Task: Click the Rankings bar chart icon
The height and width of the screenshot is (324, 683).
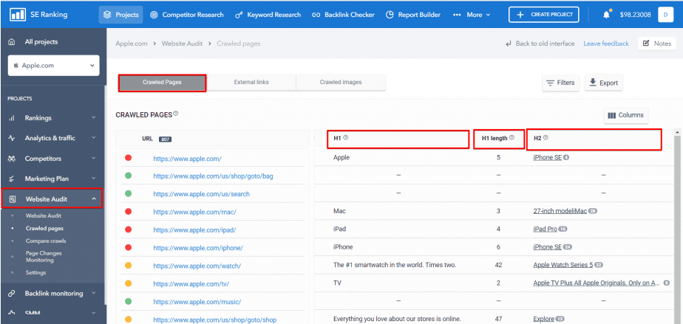Action: coord(12,118)
